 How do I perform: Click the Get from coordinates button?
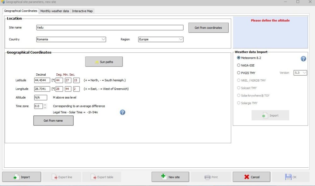tap(208, 28)
